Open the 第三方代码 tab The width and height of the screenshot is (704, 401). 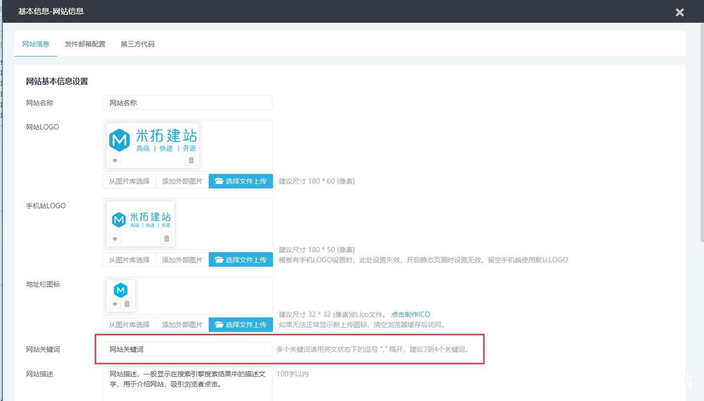click(137, 44)
